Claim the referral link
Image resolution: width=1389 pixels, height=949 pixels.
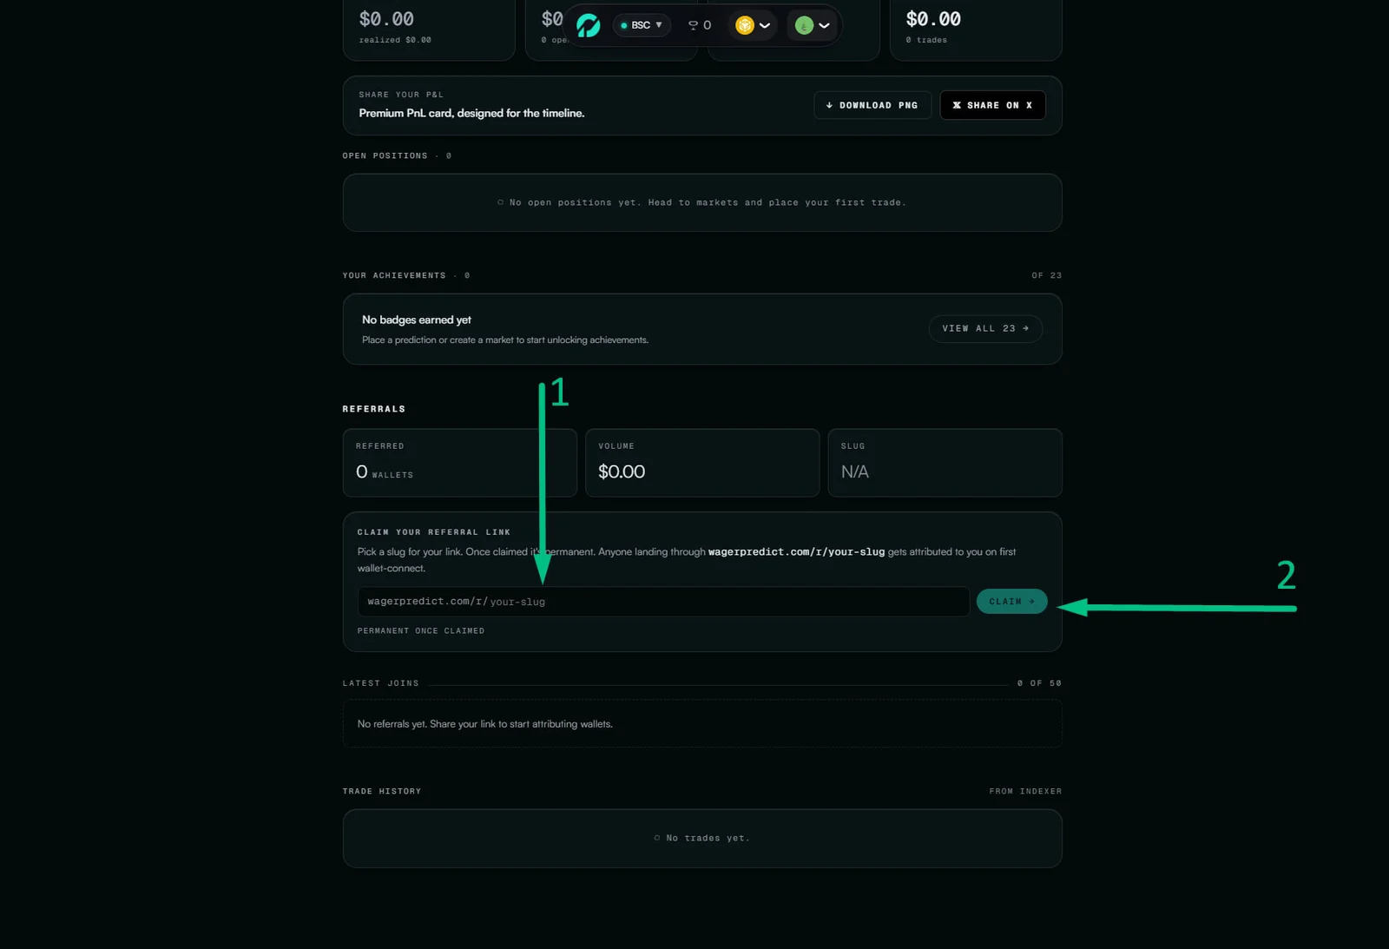(1011, 601)
